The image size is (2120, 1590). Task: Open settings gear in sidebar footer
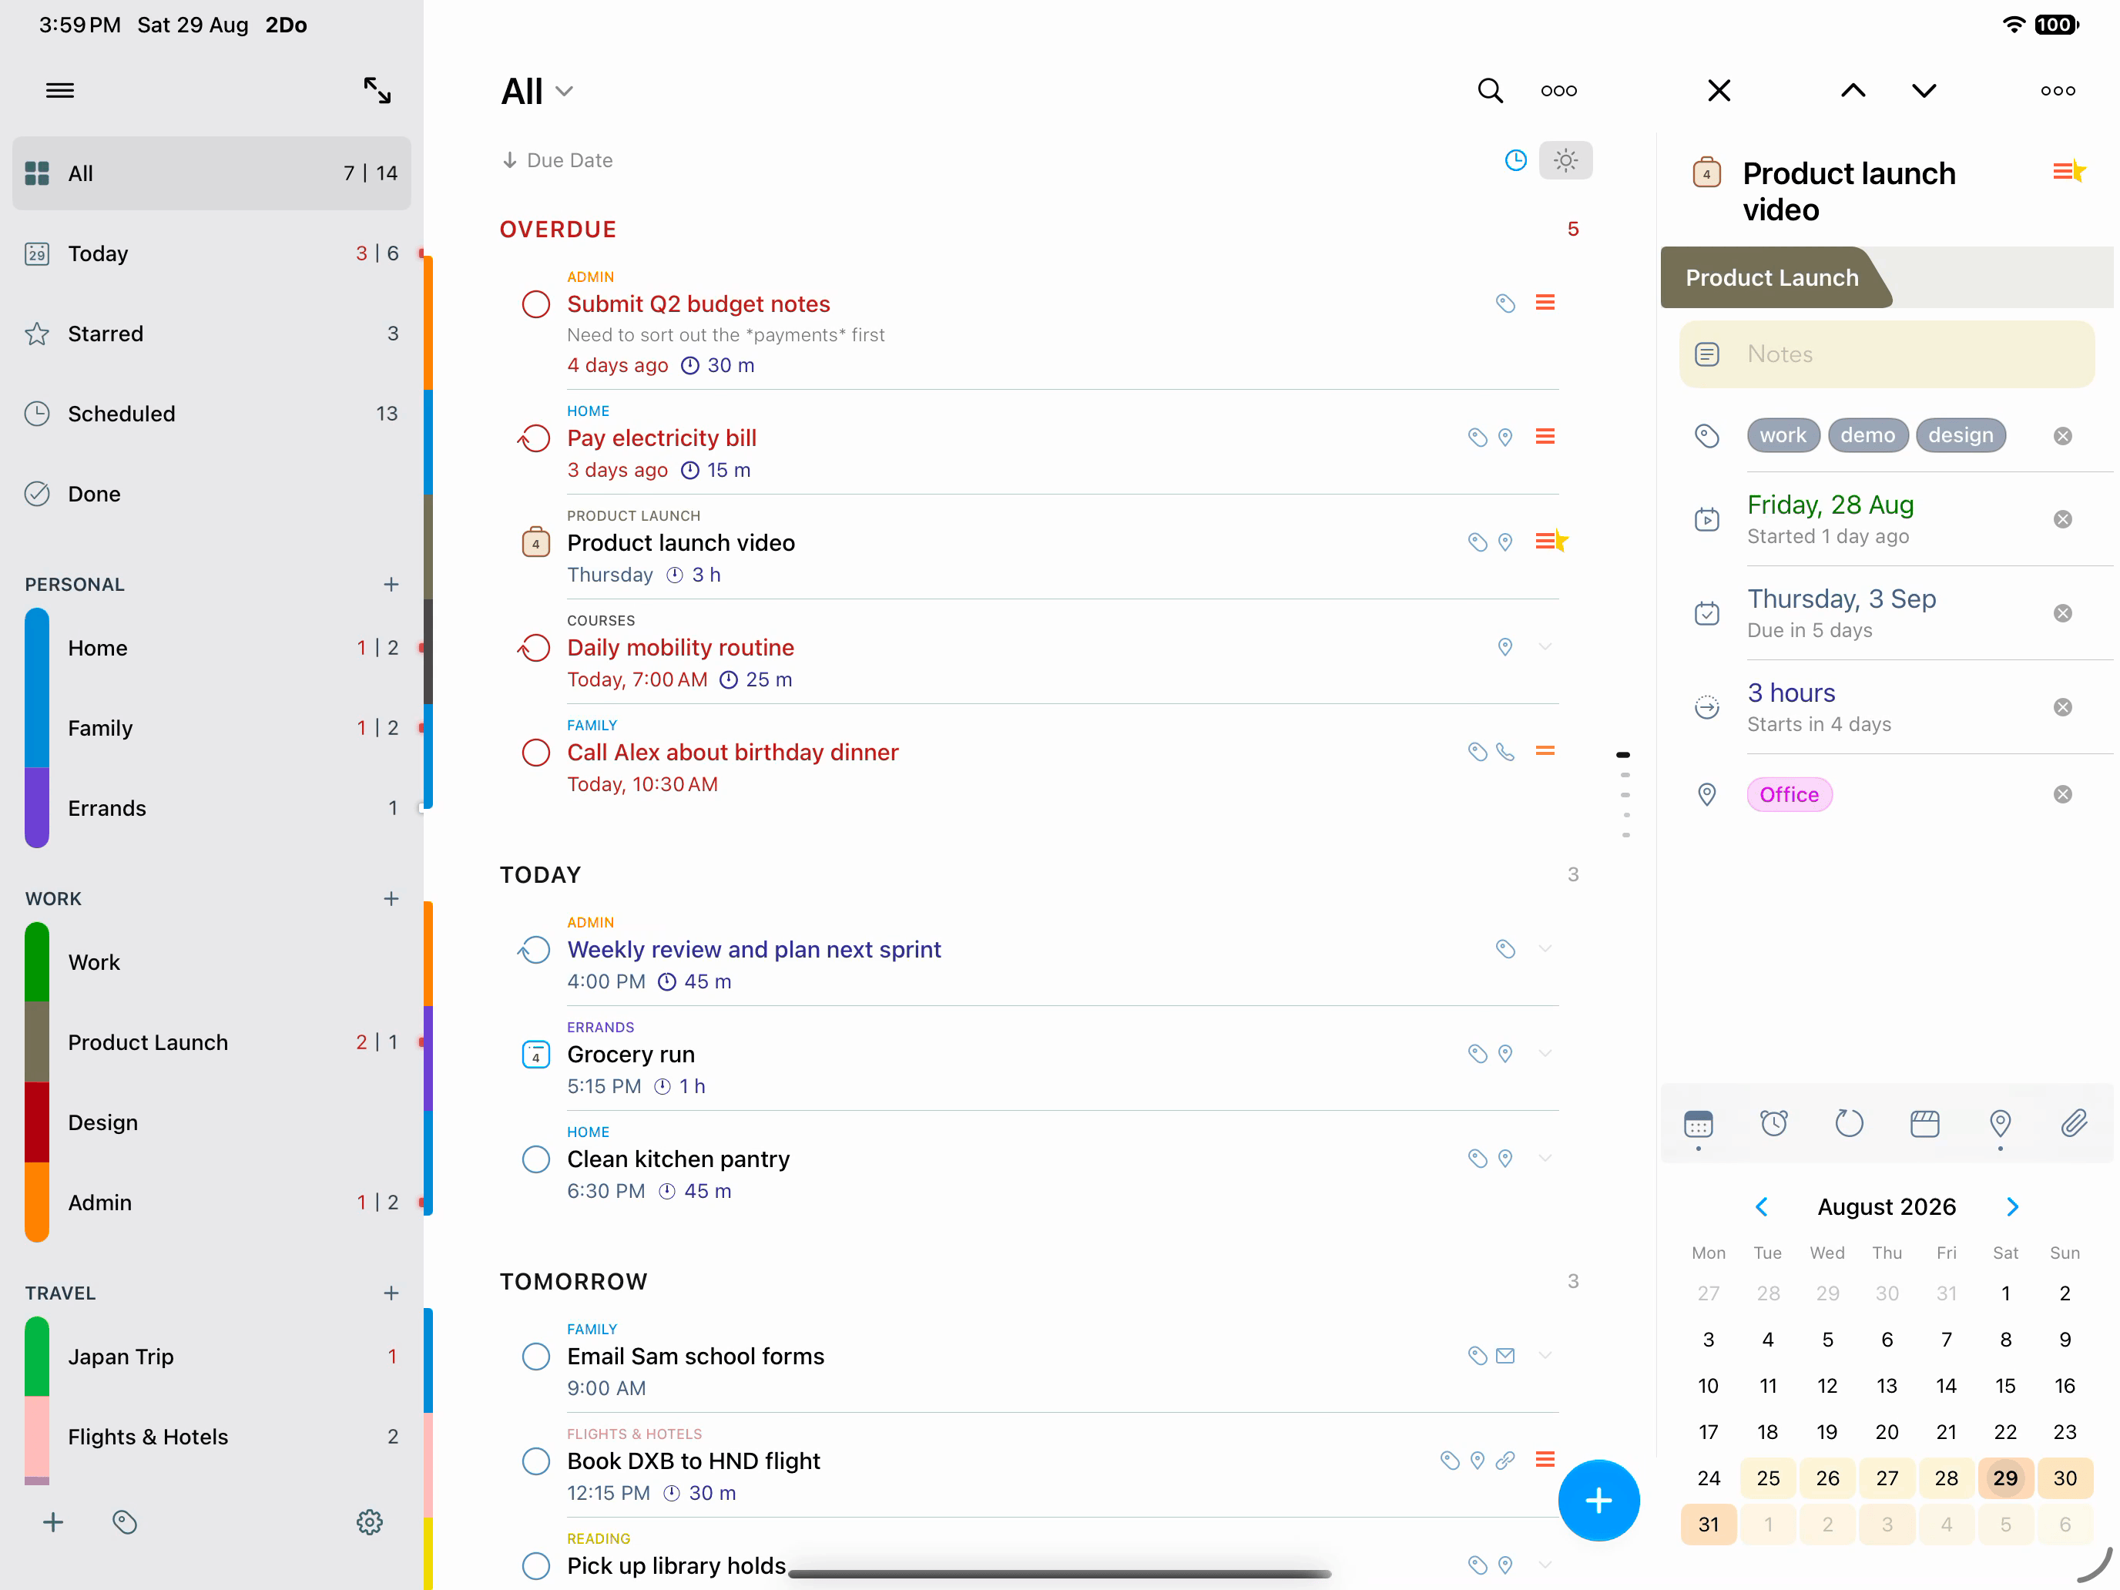pyautogui.click(x=369, y=1522)
